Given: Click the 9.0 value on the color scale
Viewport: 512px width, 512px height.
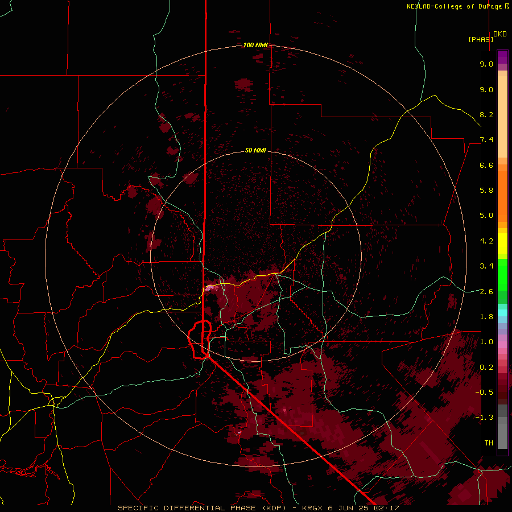Looking at the screenshot, I should 486,89.
